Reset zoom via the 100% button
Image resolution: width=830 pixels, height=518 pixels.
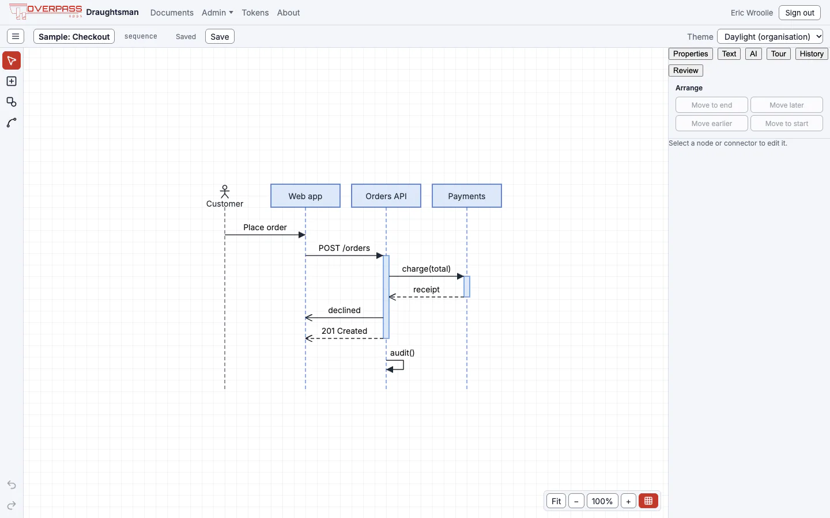point(602,501)
